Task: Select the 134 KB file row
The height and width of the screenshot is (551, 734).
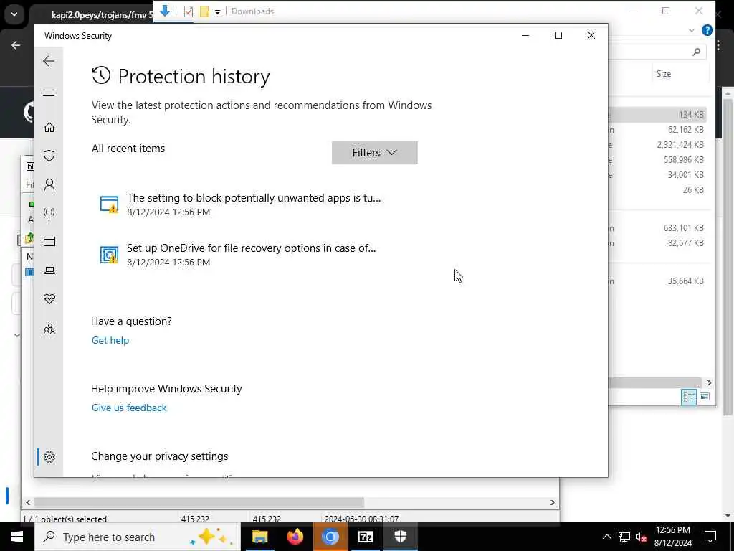Action: (x=657, y=115)
